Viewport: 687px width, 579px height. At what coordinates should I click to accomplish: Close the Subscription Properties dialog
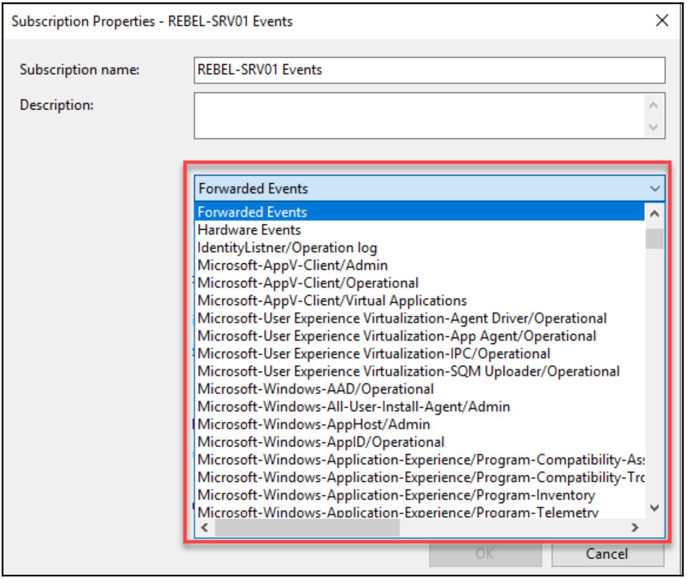coord(661,21)
